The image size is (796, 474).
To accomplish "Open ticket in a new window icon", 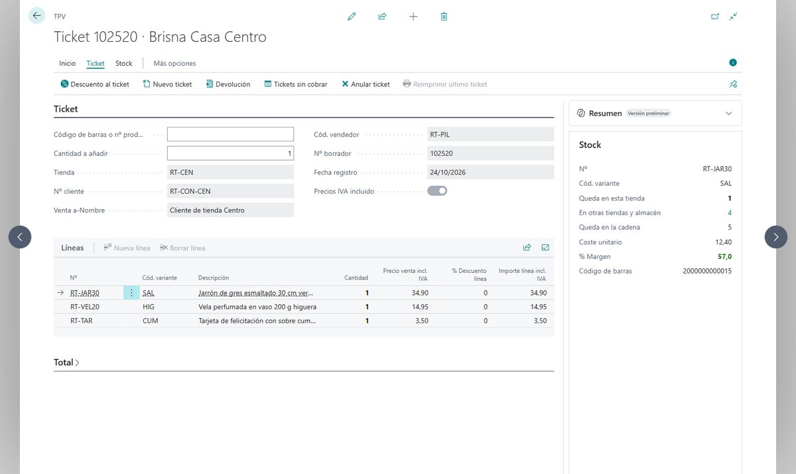I will 715,17.
